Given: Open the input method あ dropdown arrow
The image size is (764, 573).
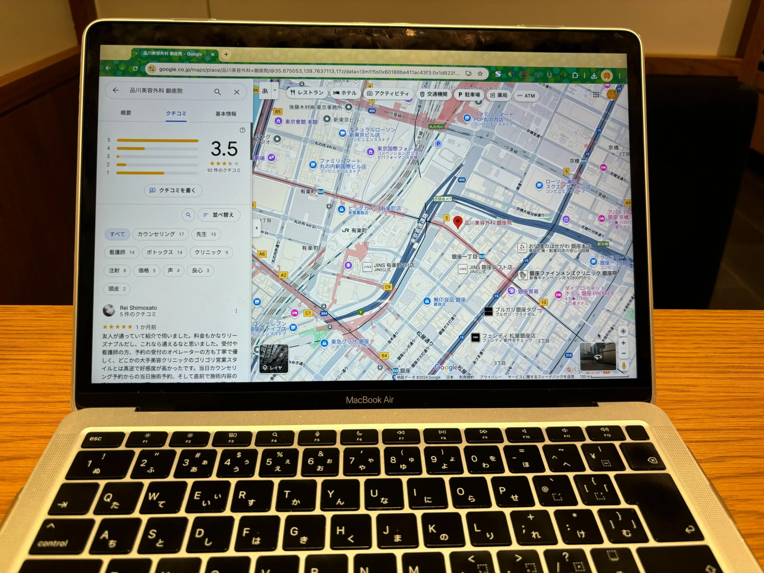Looking at the screenshot, I should point(274,90).
